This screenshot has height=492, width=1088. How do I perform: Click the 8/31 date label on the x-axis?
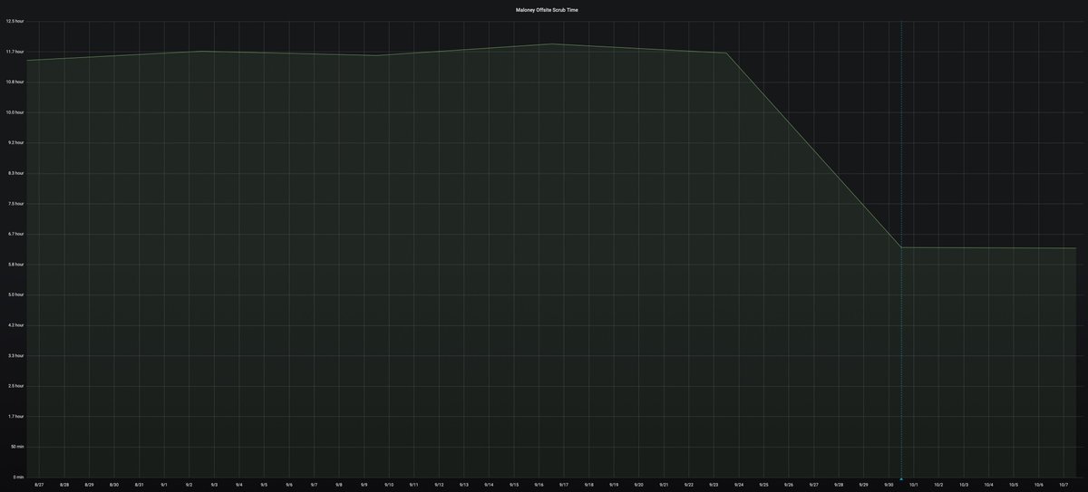point(139,486)
